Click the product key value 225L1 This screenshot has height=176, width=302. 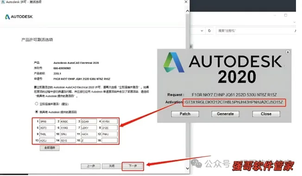57,73
